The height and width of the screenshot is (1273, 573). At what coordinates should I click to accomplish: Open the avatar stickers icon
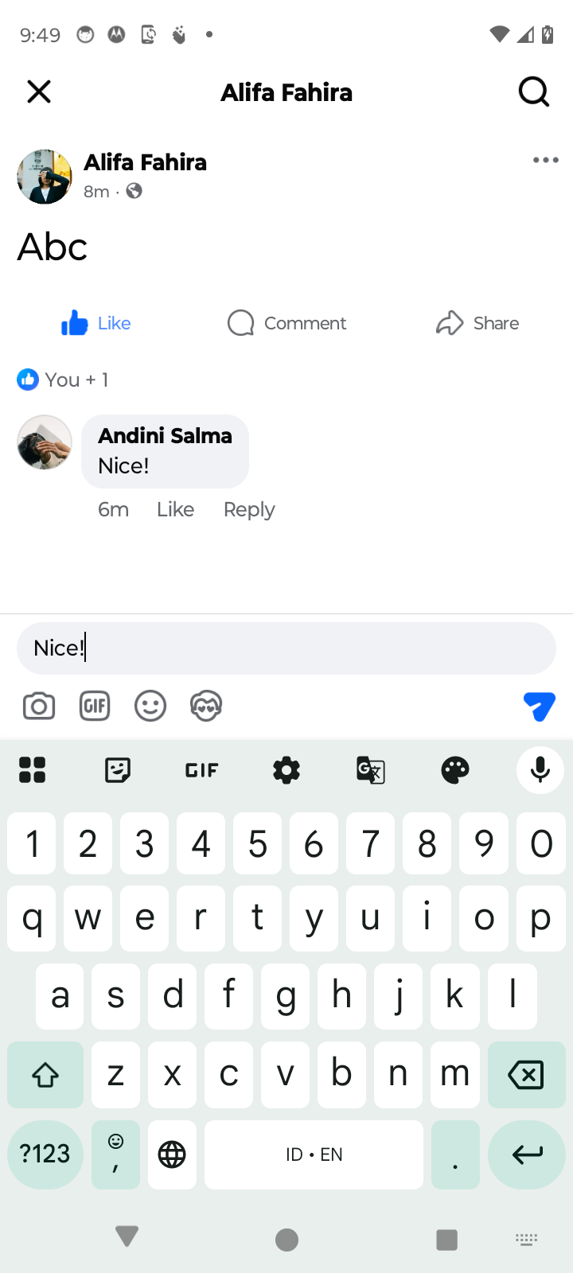point(206,706)
